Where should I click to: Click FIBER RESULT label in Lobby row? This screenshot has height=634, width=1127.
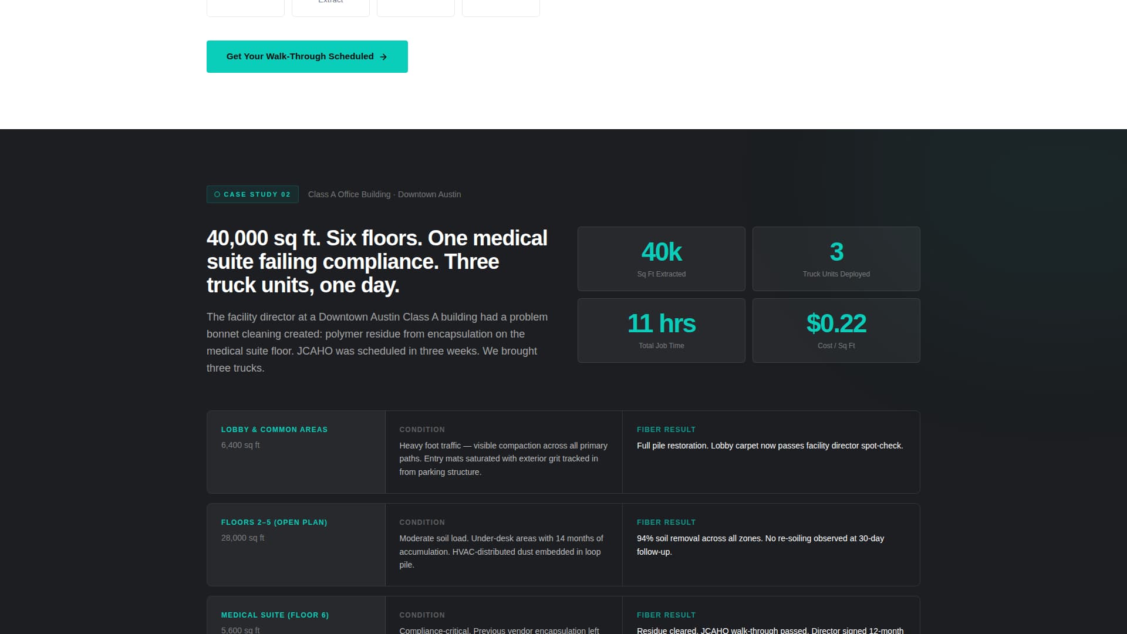(666, 430)
